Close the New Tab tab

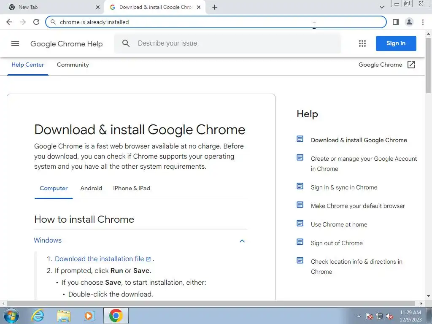pos(98,7)
